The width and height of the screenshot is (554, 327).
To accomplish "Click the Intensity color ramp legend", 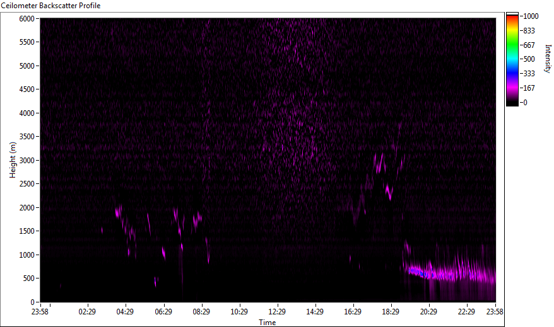I will pyautogui.click(x=512, y=59).
